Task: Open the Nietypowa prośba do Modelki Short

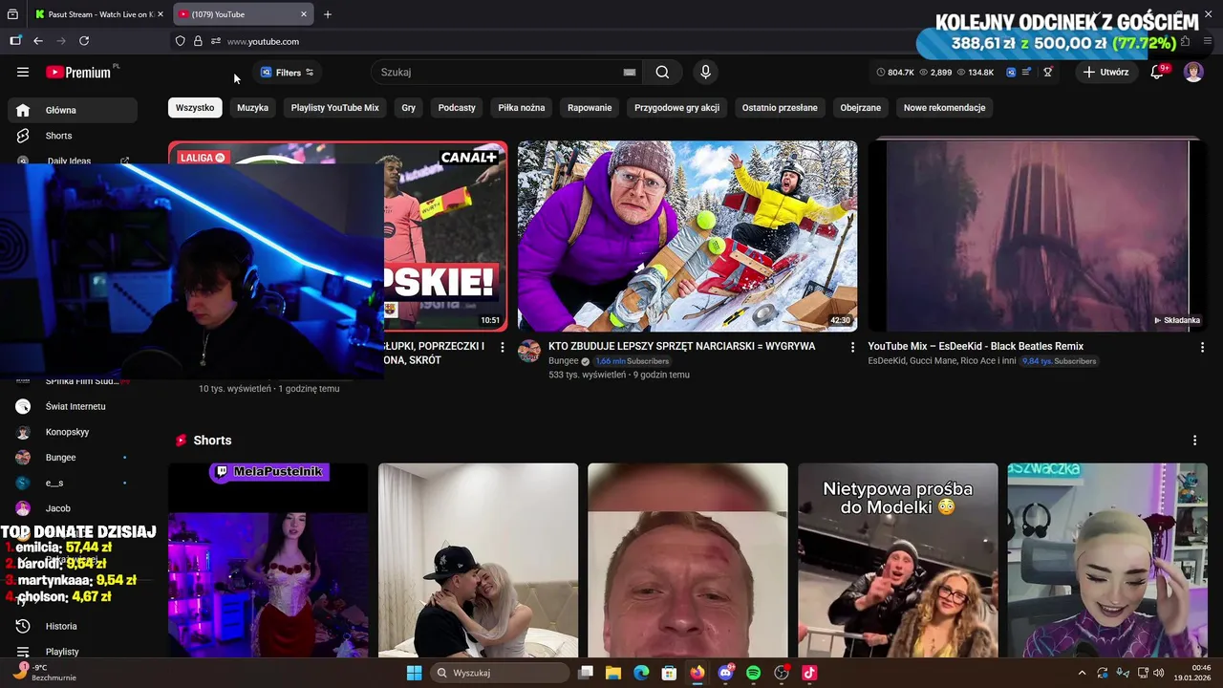Action: pos(897,560)
